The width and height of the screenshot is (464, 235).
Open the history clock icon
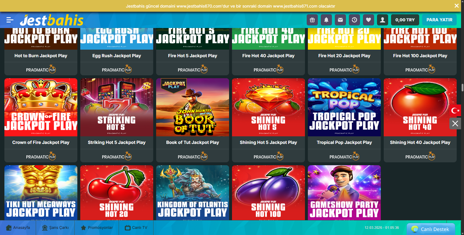point(354,20)
